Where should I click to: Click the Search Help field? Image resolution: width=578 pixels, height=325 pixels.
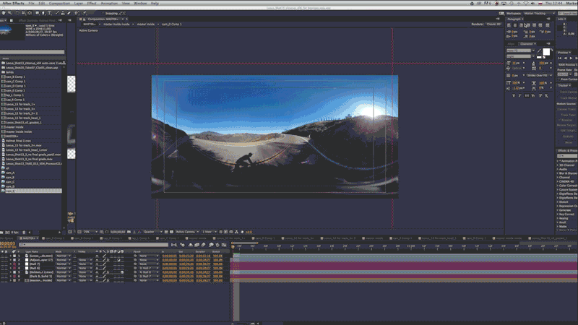coord(567,13)
